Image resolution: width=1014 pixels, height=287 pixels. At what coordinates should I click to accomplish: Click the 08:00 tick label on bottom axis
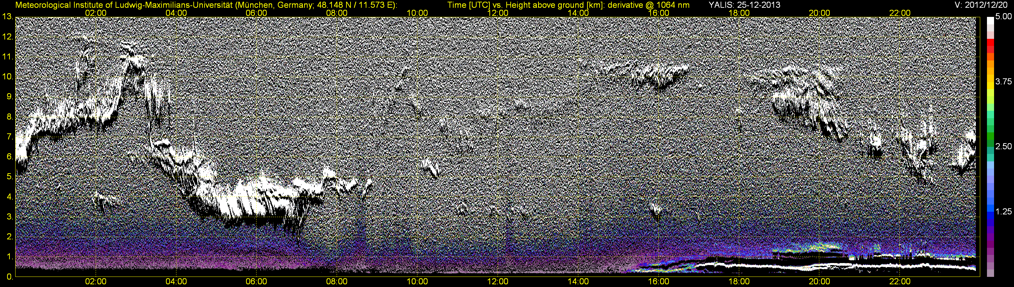(x=337, y=282)
